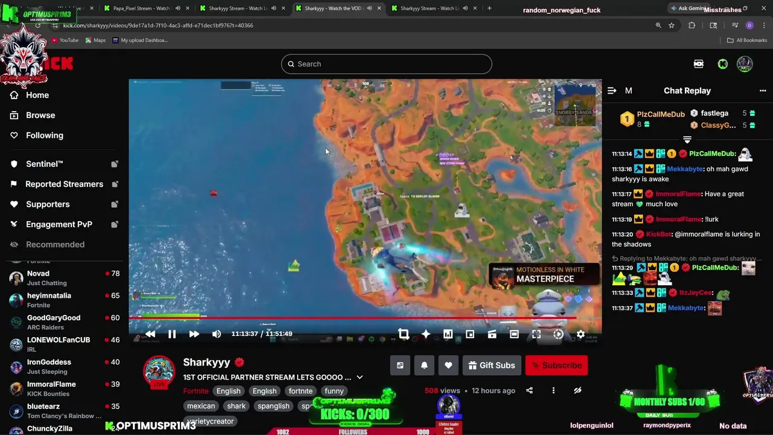This screenshot has width=773, height=435.
Task: Open video player settings gear
Action: coord(580,334)
